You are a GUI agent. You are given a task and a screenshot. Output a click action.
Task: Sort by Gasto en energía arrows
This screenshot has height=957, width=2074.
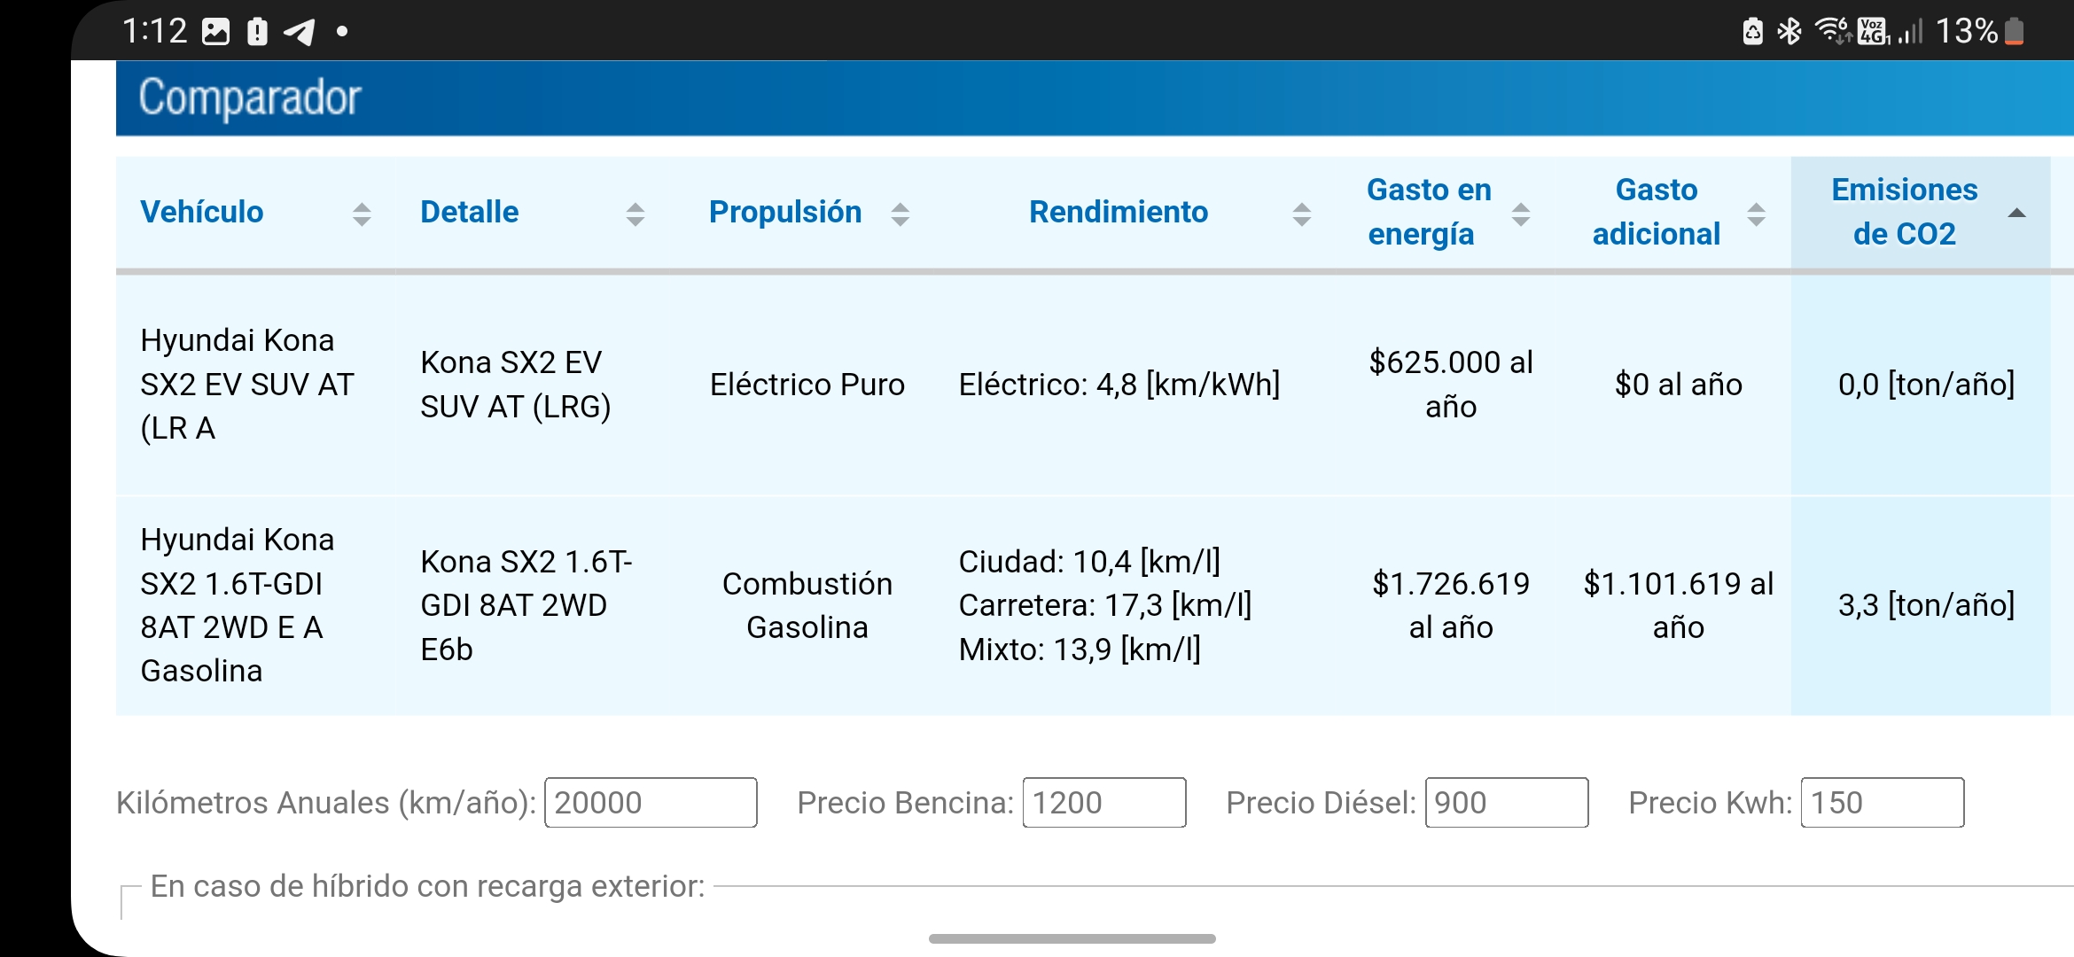pos(1521,214)
